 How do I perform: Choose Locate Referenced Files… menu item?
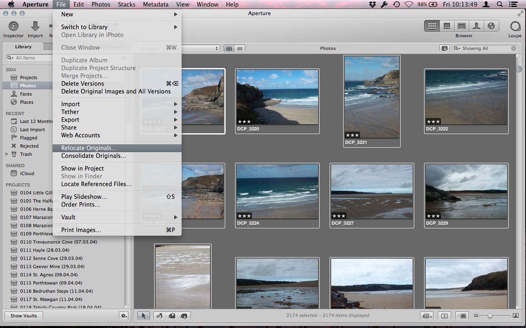coord(117,184)
